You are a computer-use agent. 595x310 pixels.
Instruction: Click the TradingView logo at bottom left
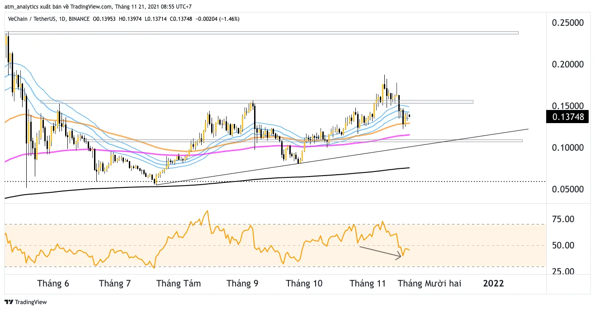[26, 302]
